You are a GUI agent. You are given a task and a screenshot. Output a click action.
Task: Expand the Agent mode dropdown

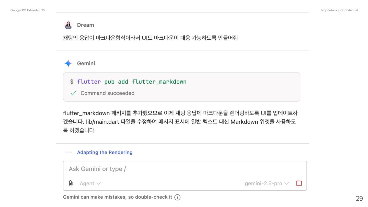coord(90,183)
